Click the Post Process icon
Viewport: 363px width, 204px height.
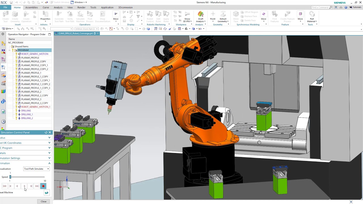(x=90, y=17)
